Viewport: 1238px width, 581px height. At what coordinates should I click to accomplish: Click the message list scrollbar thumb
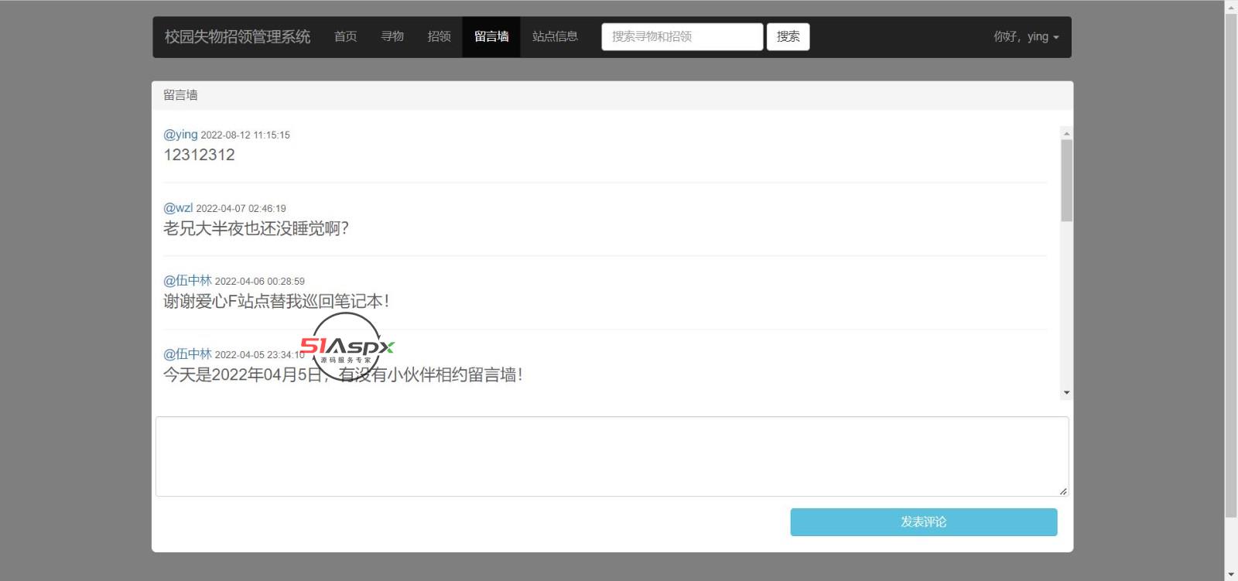[1066, 180]
